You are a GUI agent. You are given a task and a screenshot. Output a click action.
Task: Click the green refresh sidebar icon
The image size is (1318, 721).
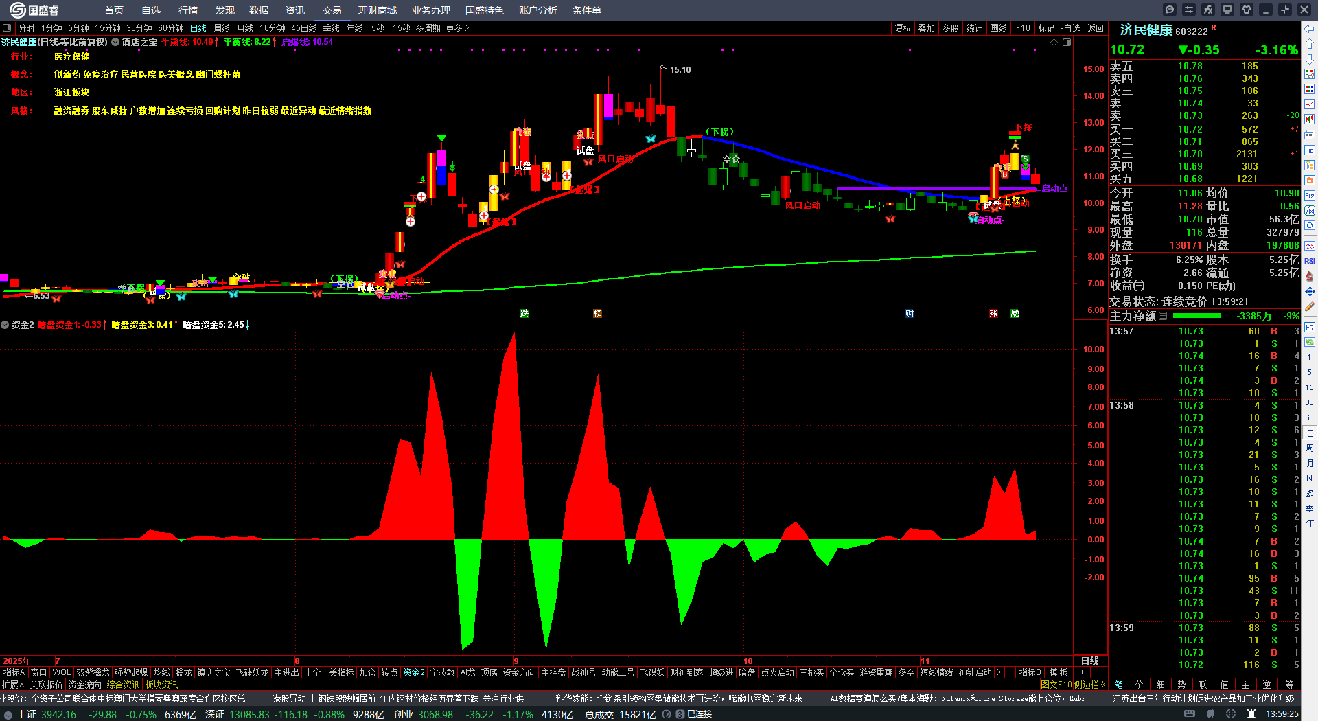[x=1310, y=342]
